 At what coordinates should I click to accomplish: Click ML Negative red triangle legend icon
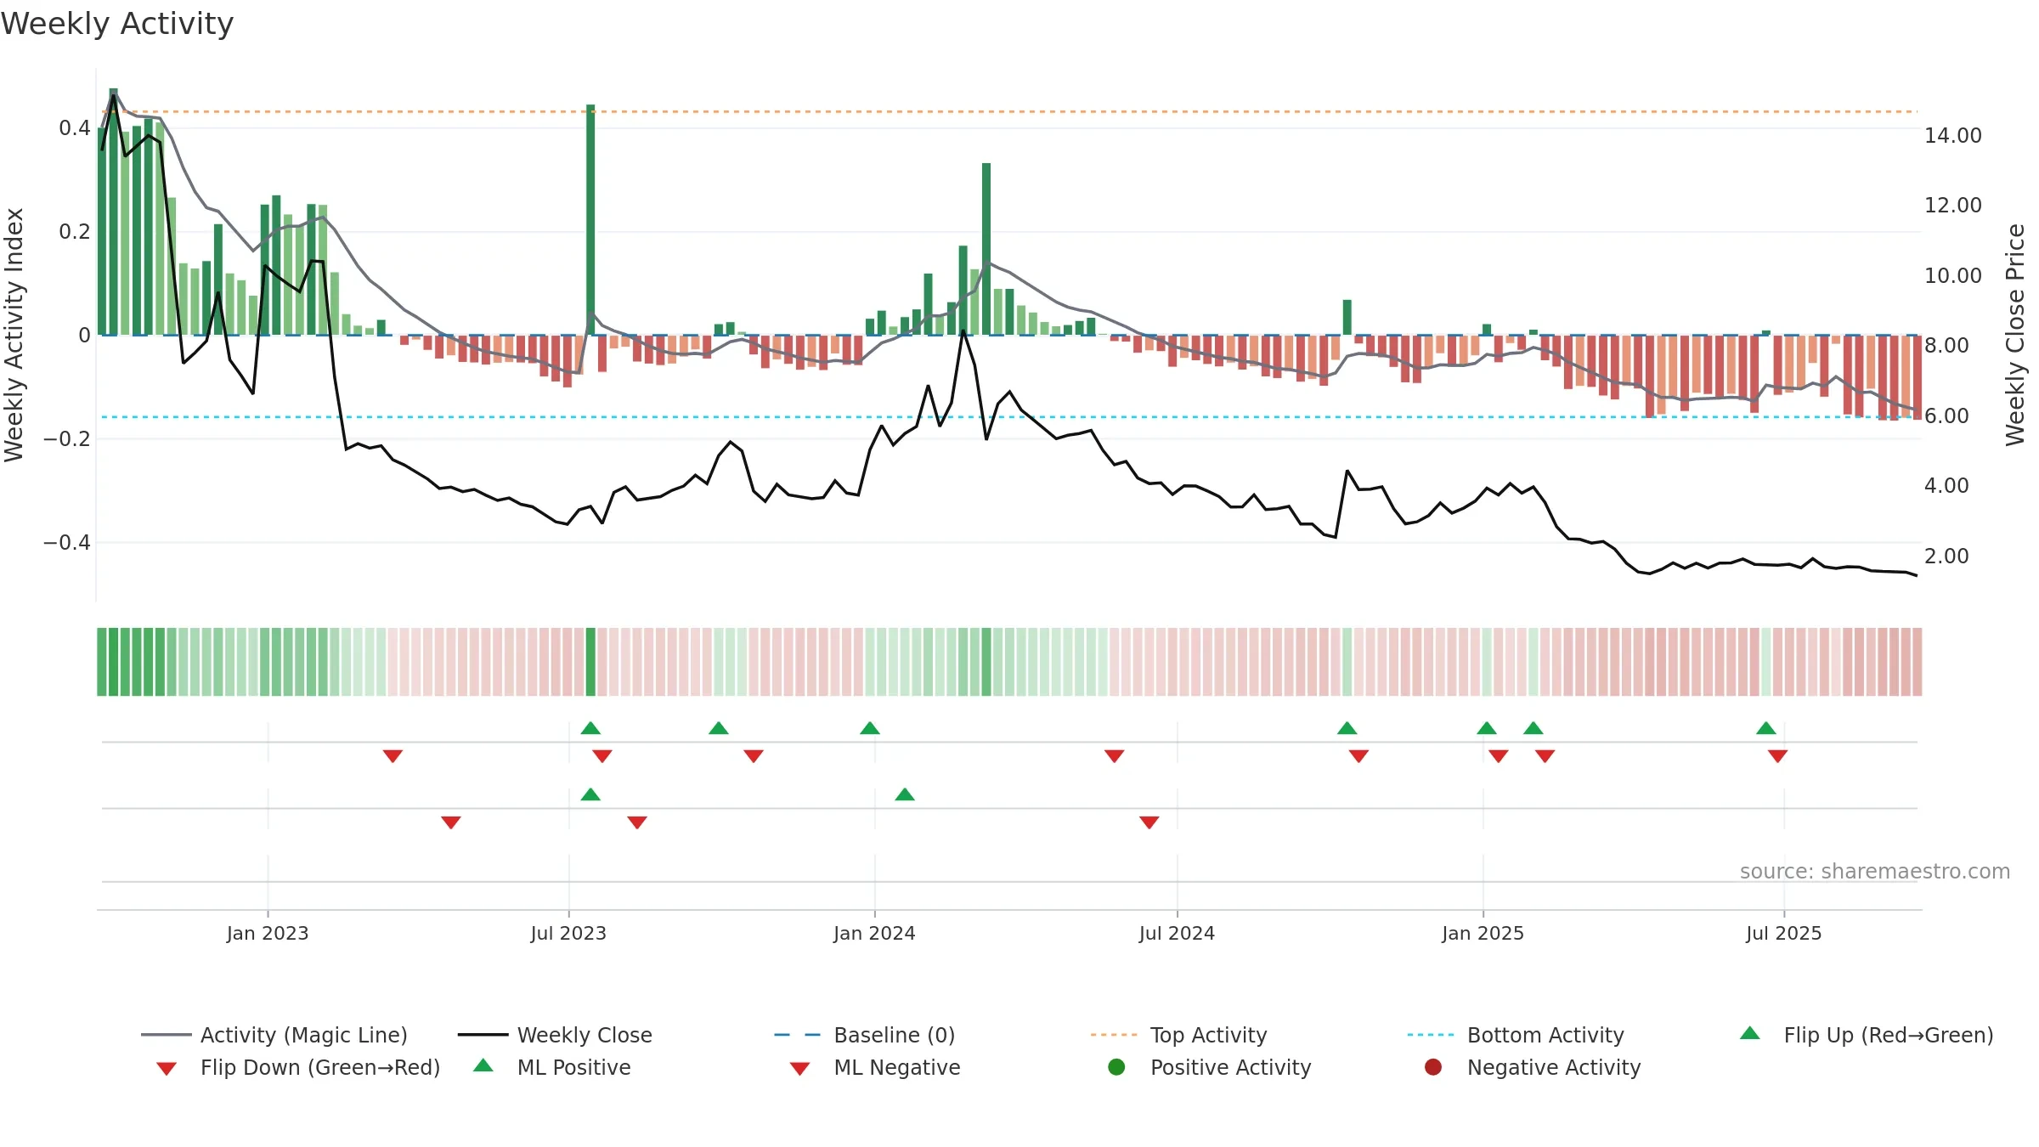(799, 1069)
